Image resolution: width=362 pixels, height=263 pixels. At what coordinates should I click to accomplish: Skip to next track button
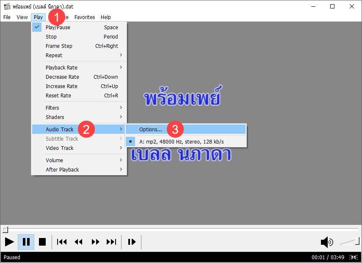[111, 242]
